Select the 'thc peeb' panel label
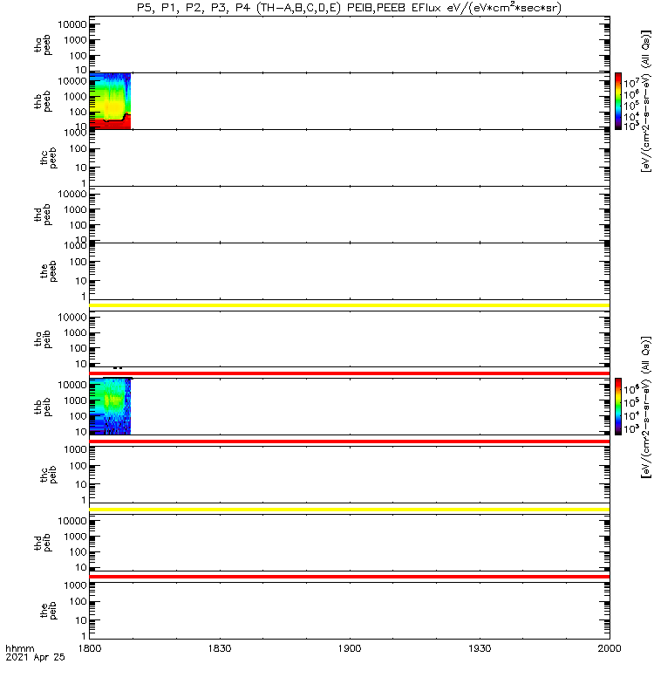The width and height of the screenshot is (654, 698). (49, 158)
